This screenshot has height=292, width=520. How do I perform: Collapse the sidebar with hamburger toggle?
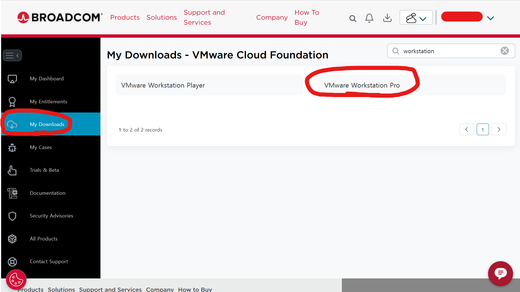[12, 55]
